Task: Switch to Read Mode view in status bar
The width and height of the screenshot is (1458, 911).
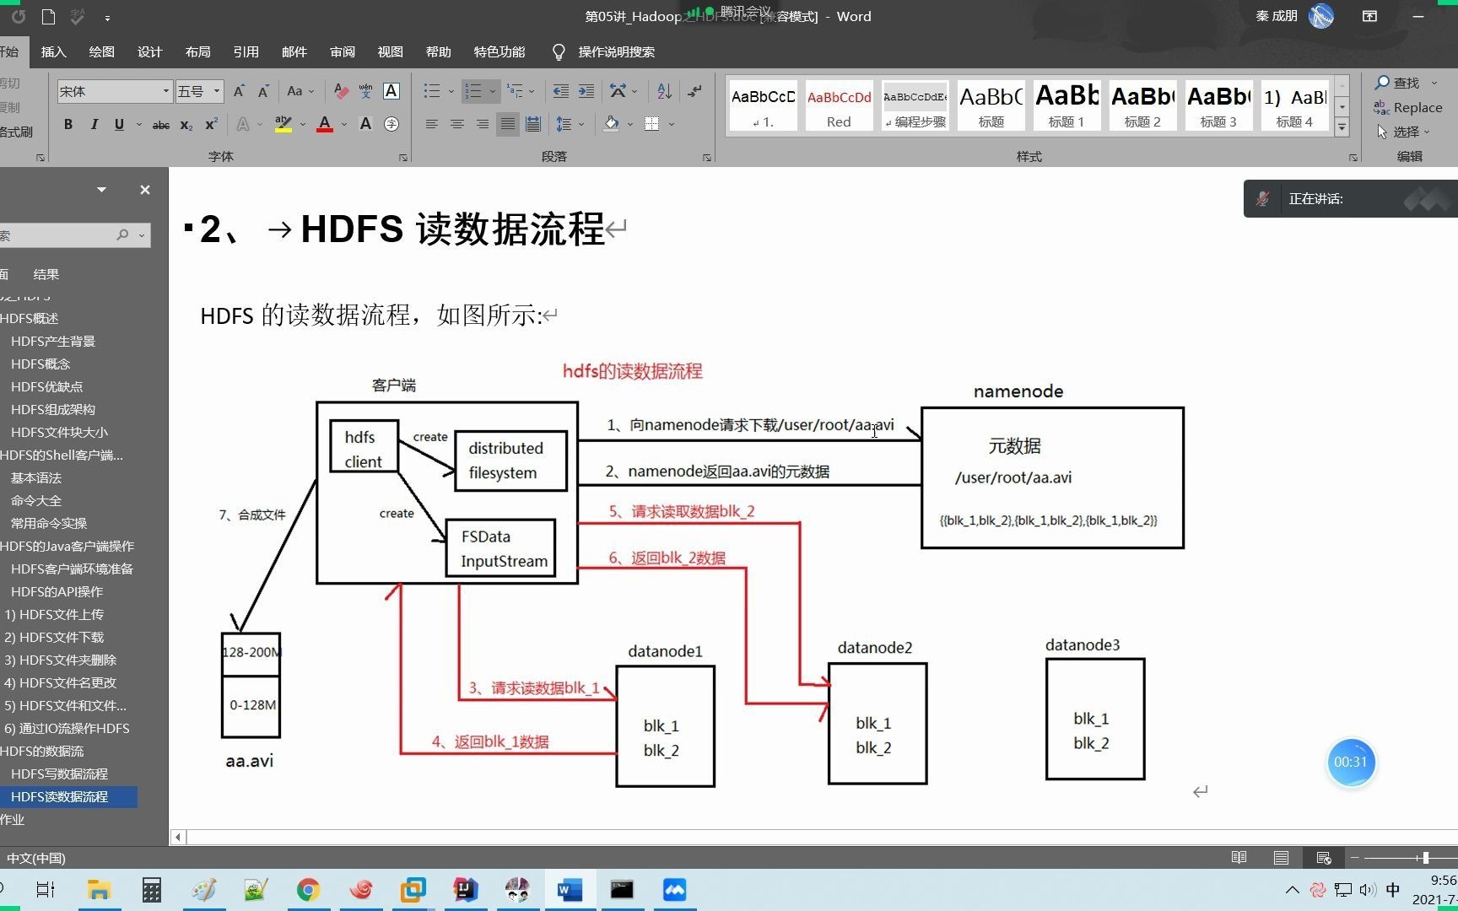Action: [1239, 857]
